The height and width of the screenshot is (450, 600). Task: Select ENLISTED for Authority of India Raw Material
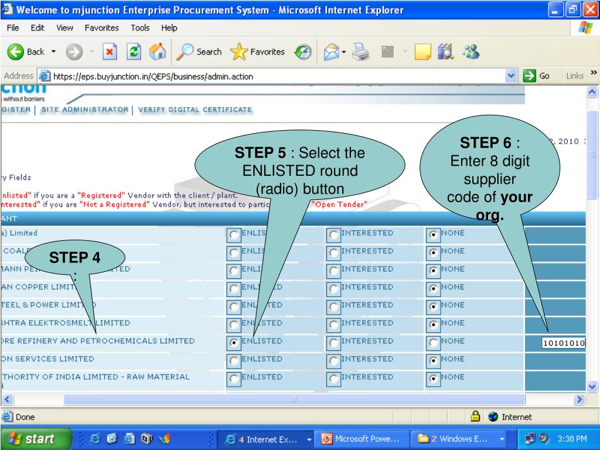point(233,379)
